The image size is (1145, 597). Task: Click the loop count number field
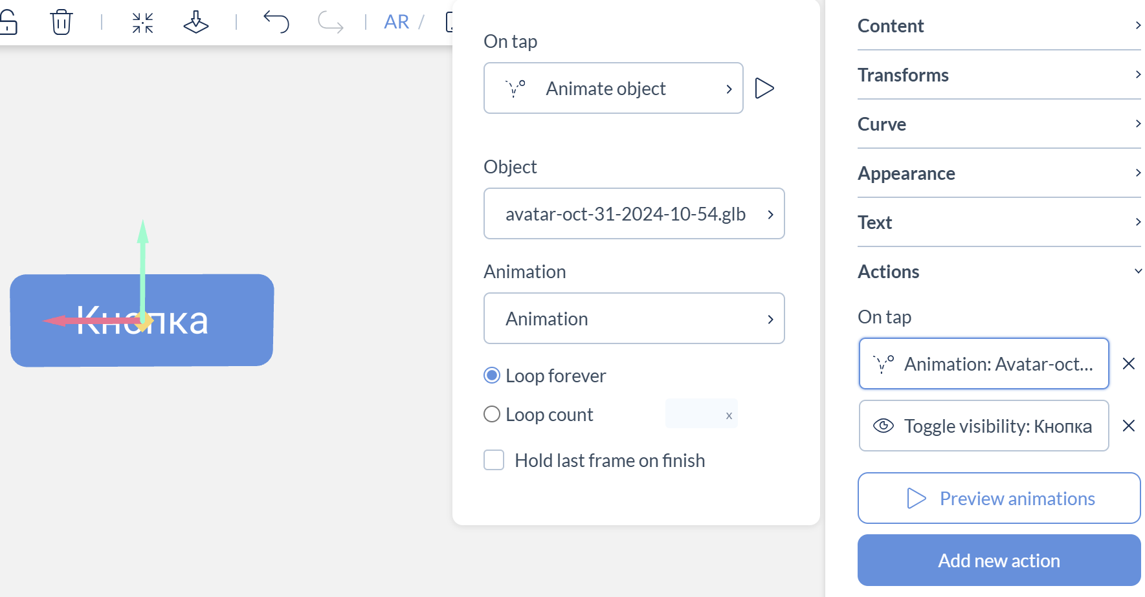point(693,415)
